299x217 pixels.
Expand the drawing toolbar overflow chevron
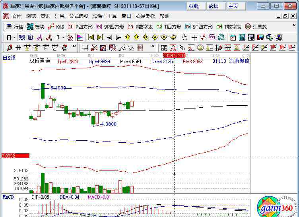point(74,46)
